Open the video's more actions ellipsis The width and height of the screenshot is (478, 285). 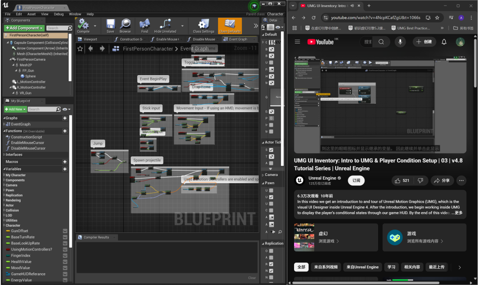tap(461, 181)
